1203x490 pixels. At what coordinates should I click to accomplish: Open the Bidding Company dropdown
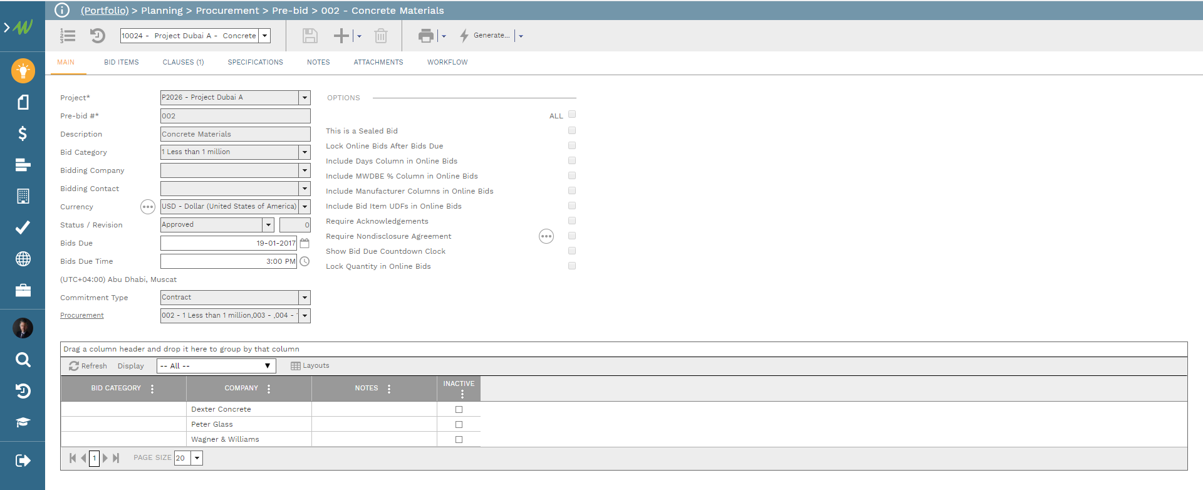(x=305, y=170)
